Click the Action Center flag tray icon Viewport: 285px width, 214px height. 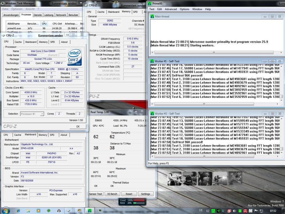point(256,211)
